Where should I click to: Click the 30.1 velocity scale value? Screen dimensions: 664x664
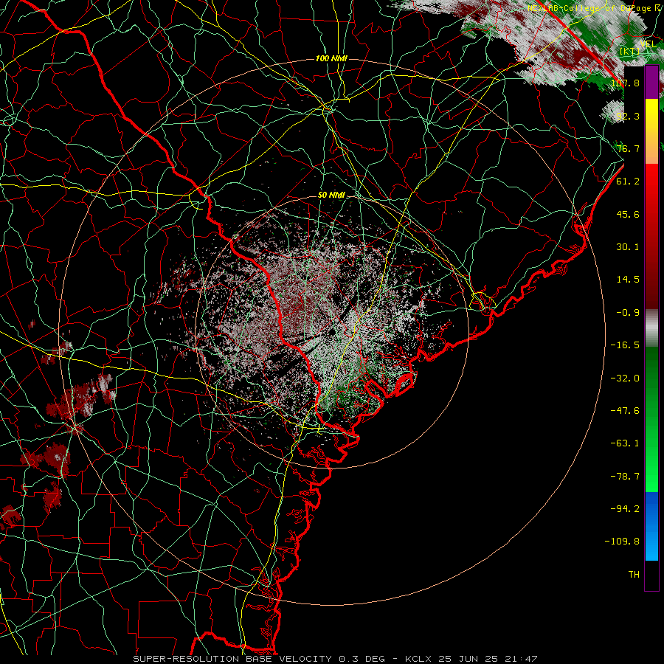[x=628, y=247]
